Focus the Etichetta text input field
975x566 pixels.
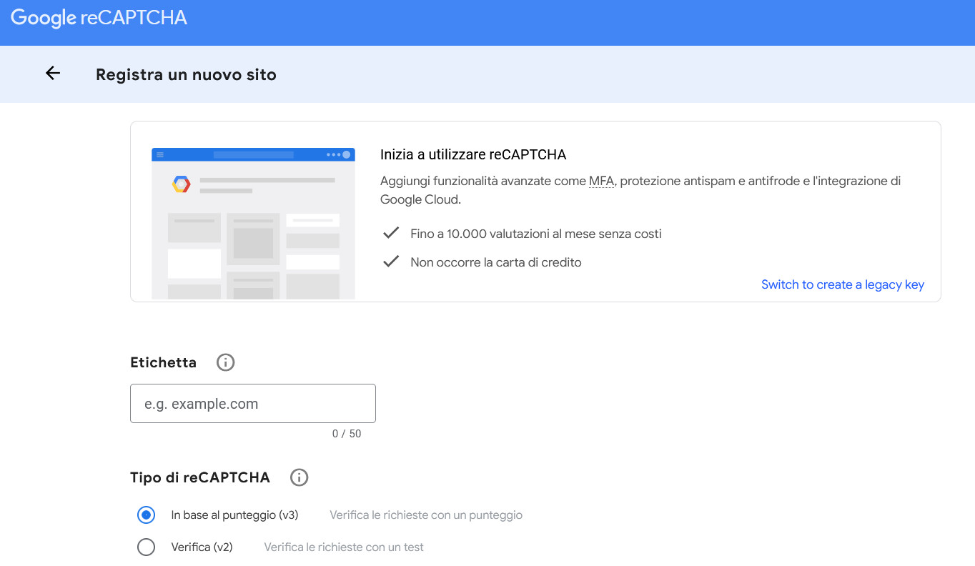click(252, 404)
